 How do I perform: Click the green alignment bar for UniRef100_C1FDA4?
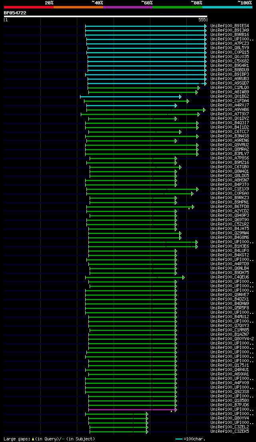pyautogui.click(x=136, y=101)
